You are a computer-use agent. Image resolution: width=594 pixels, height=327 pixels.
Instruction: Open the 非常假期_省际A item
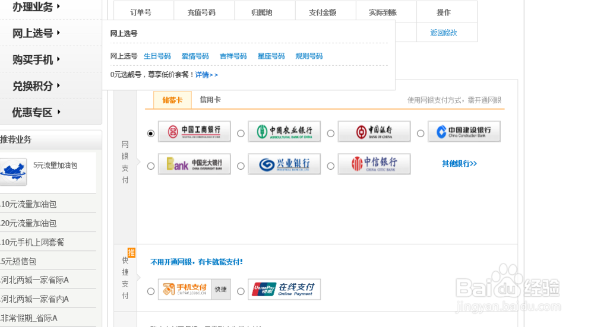coord(29,318)
